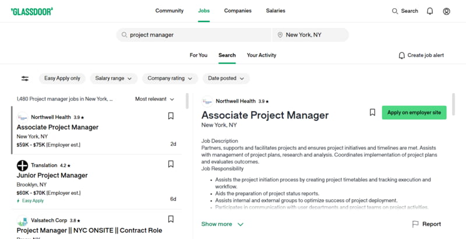Click Northwell Health logo in job detail header
466x239 pixels.
coord(207,101)
